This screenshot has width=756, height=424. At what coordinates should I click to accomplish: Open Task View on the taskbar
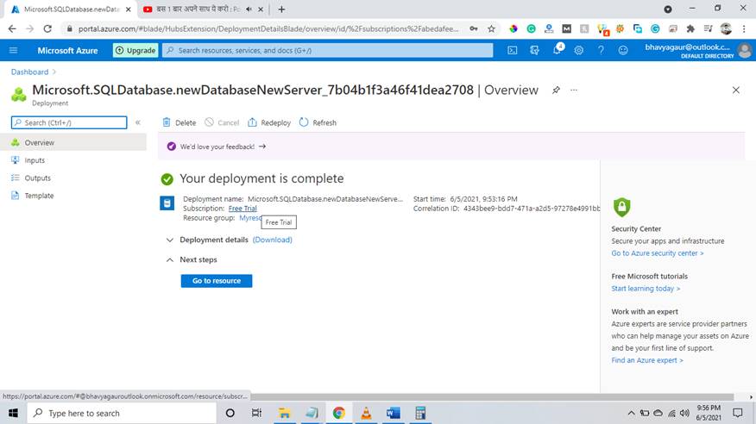point(256,413)
